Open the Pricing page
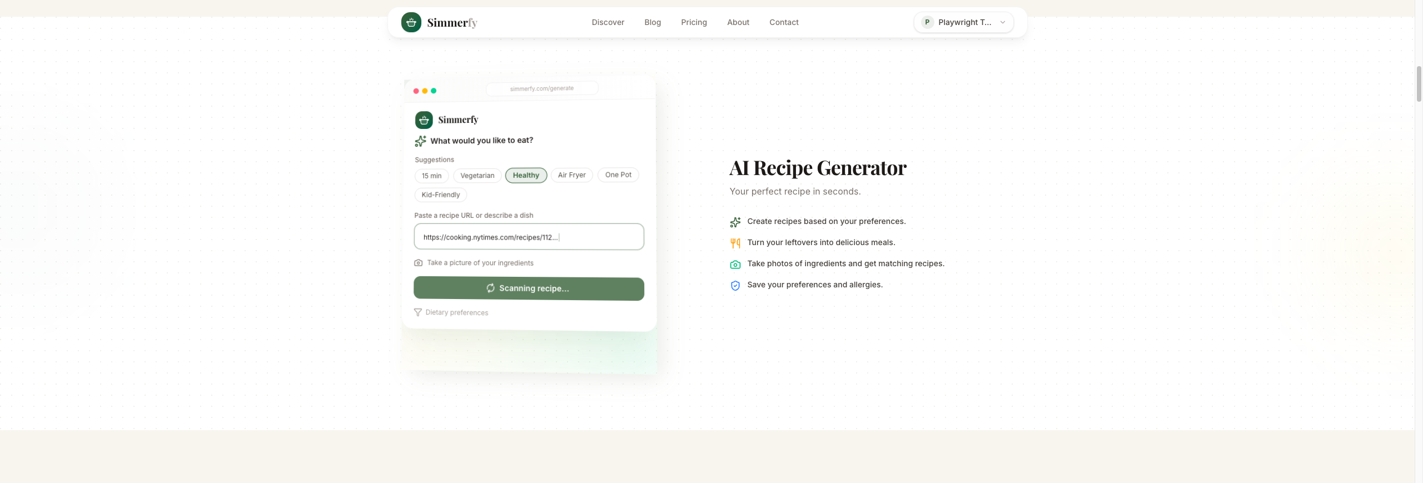 (x=694, y=22)
